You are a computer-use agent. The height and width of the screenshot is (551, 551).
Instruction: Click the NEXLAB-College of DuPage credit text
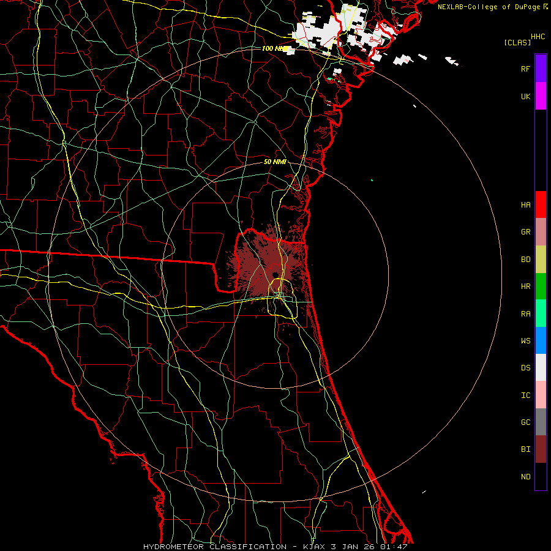coord(489,7)
